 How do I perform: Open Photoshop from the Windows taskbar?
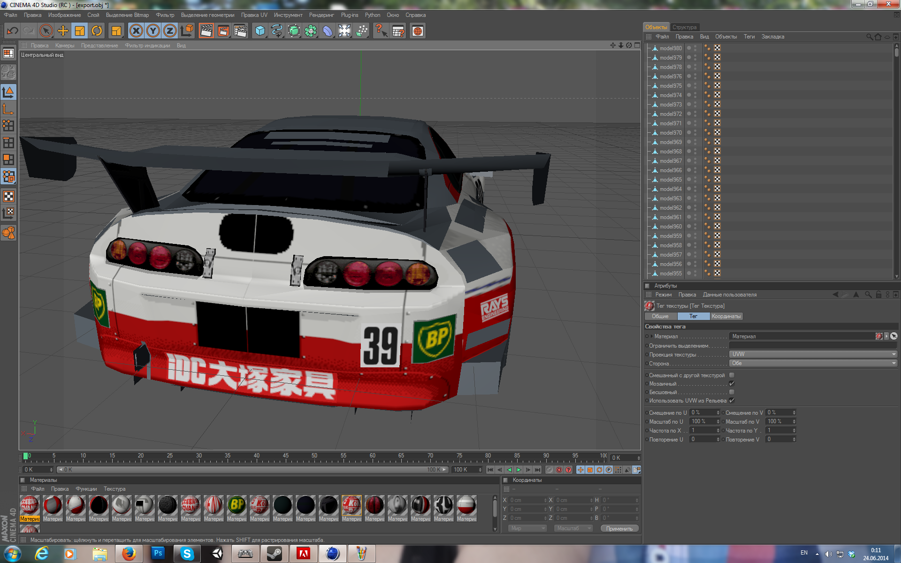coord(158,554)
